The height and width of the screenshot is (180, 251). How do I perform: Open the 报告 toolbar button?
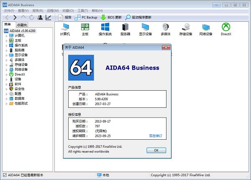pyautogui.click(x=65, y=17)
